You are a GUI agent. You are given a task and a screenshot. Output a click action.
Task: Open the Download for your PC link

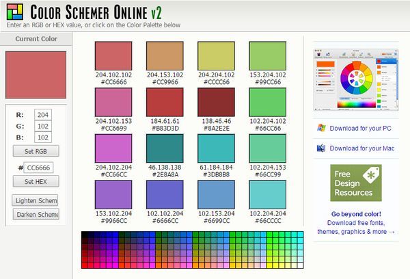[360, 129]
